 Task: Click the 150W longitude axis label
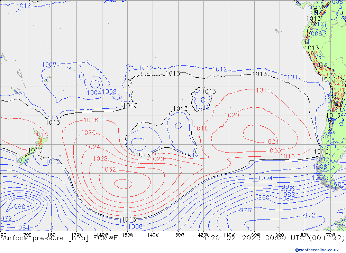[128, 235]
